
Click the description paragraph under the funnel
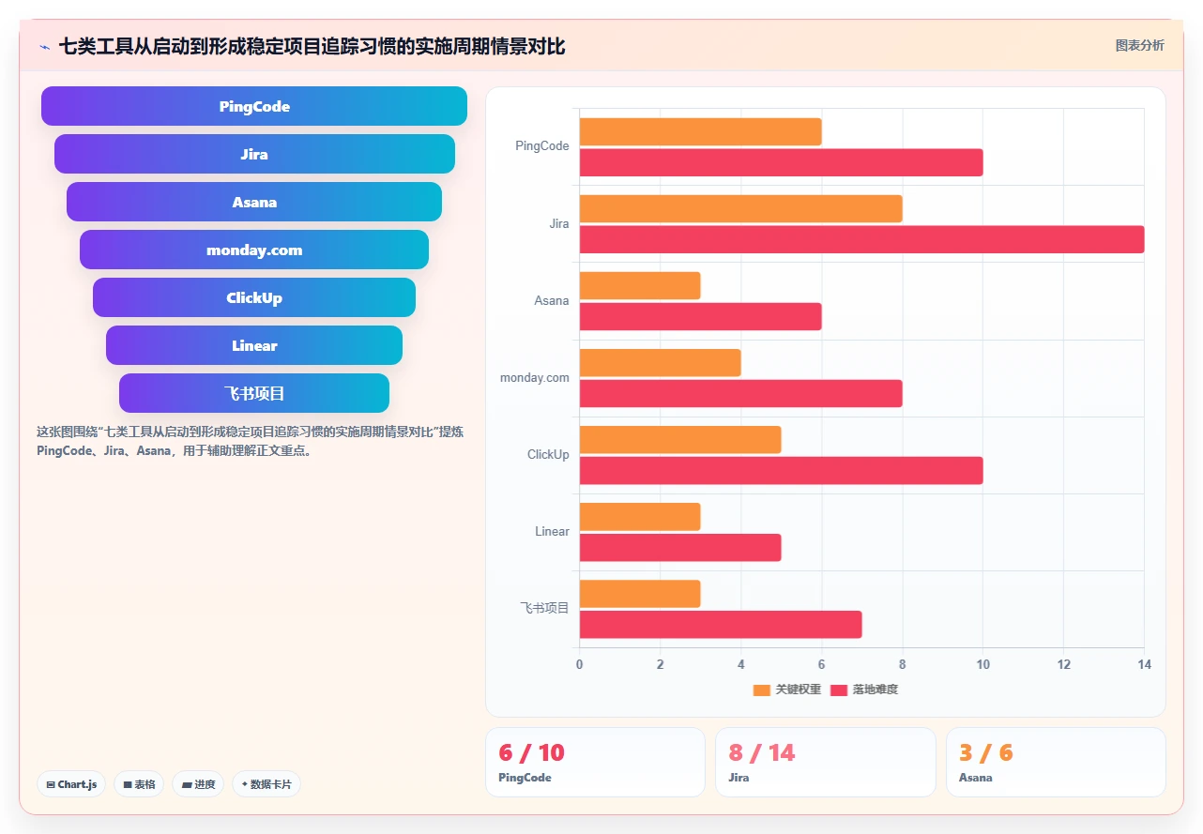(x=250, y=441)
